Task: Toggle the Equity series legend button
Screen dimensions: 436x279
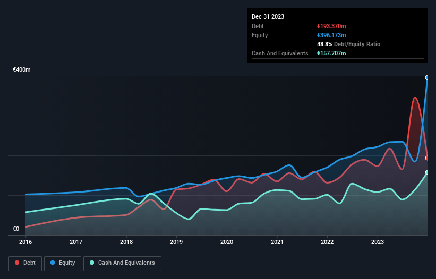Action: click(x=63, y=263)
